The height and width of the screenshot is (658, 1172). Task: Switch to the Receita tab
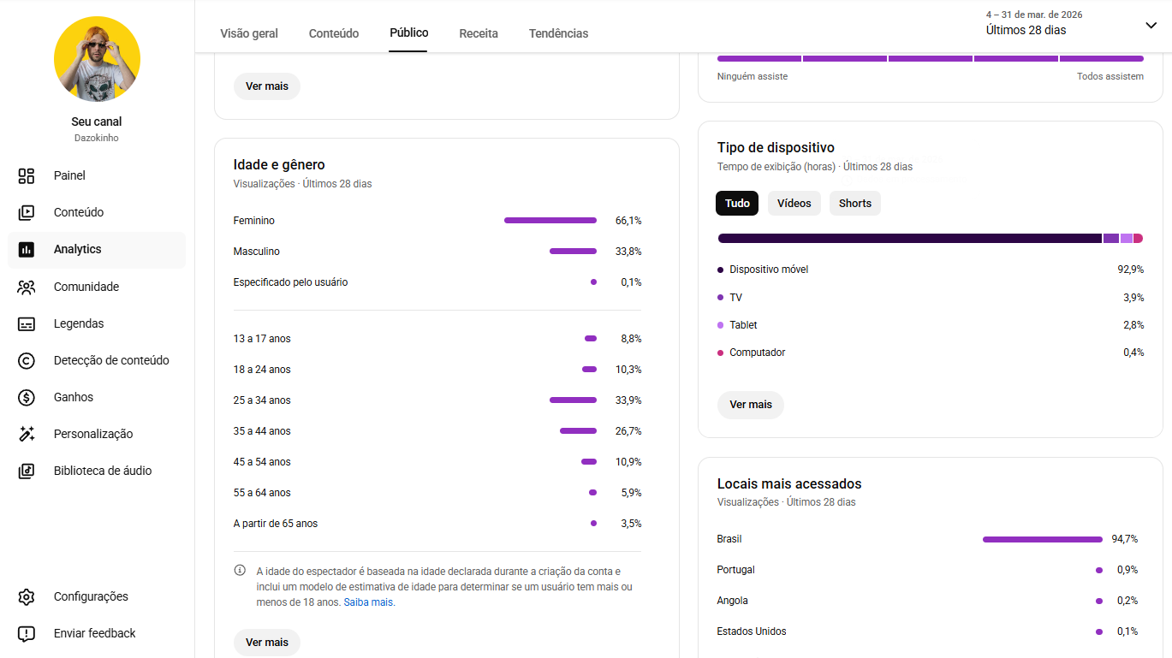[x=479, y=33]
